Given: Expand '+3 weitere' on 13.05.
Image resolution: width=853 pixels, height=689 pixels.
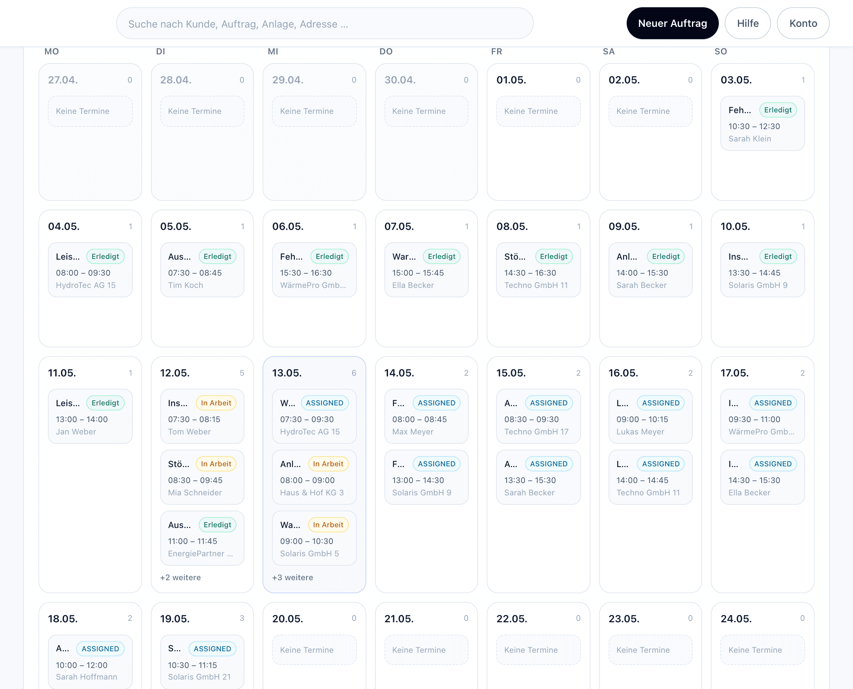Looking at the screenshot, I should click(x=293, y=577).
